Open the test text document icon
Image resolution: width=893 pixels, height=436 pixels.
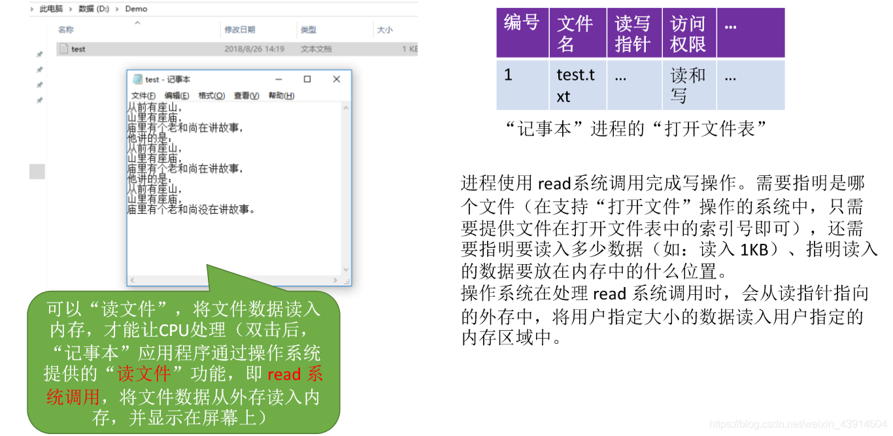pyautogui.click(x=65, y=48)
